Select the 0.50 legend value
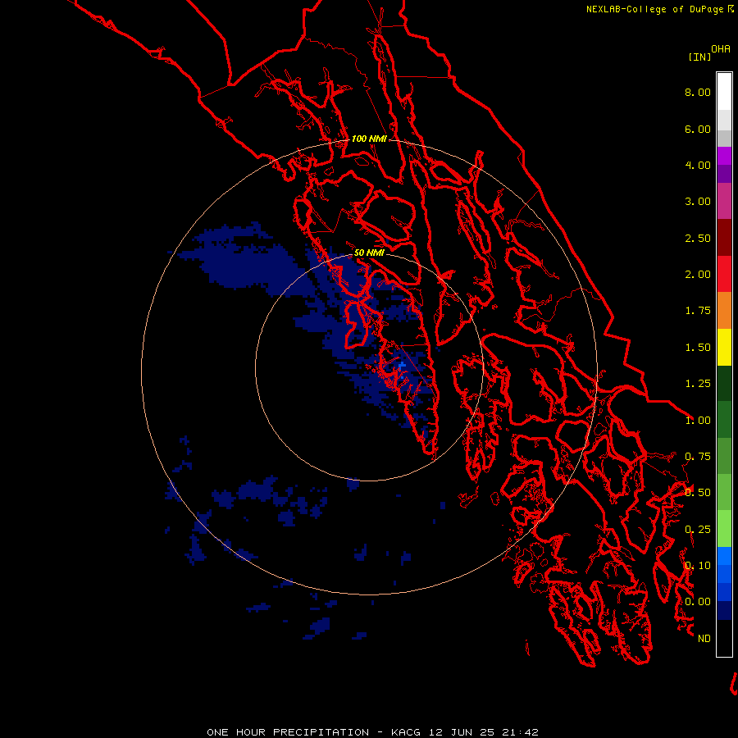 point(698,493)
